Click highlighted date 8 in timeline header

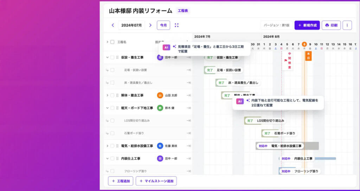pos(304,44)
